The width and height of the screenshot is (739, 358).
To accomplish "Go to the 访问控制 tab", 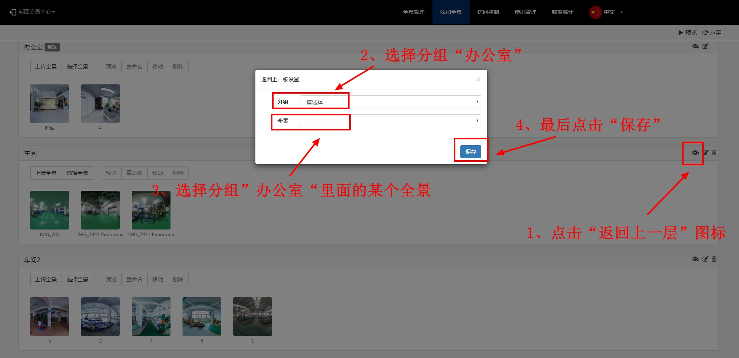I will coord(488,12).
